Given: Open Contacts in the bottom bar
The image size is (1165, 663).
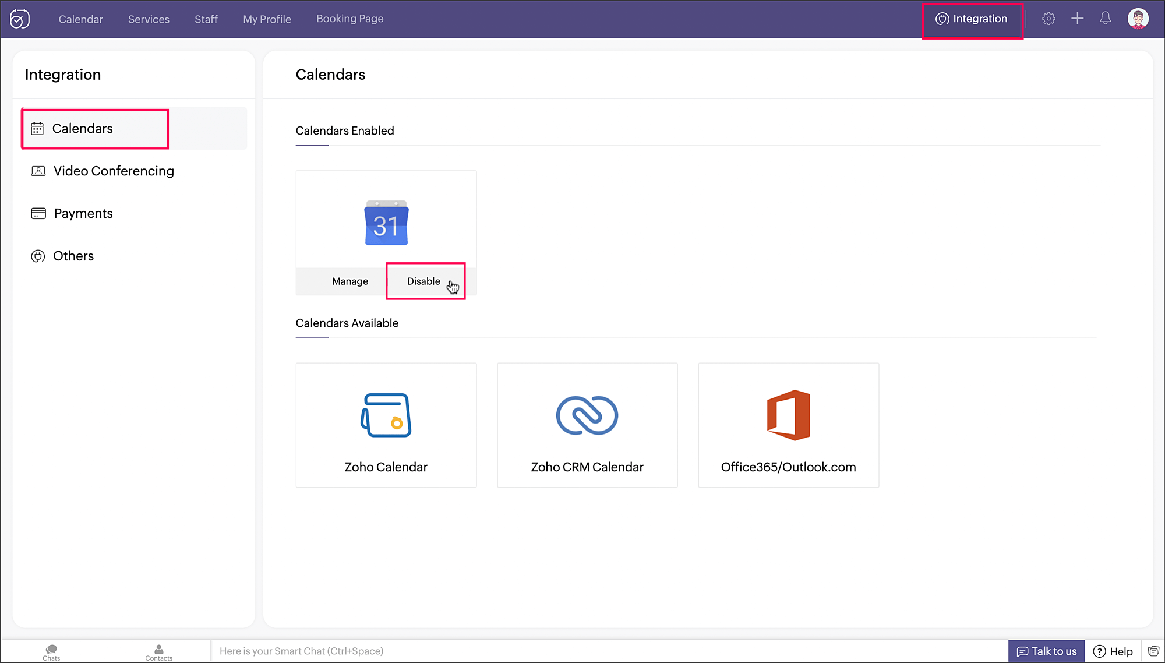Looking at the screenshot, I should point(158,653).
